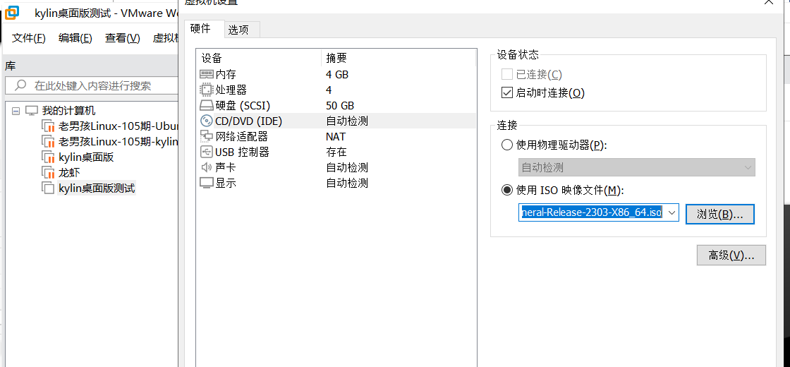Click the ISO file path text field

(591, 212)
